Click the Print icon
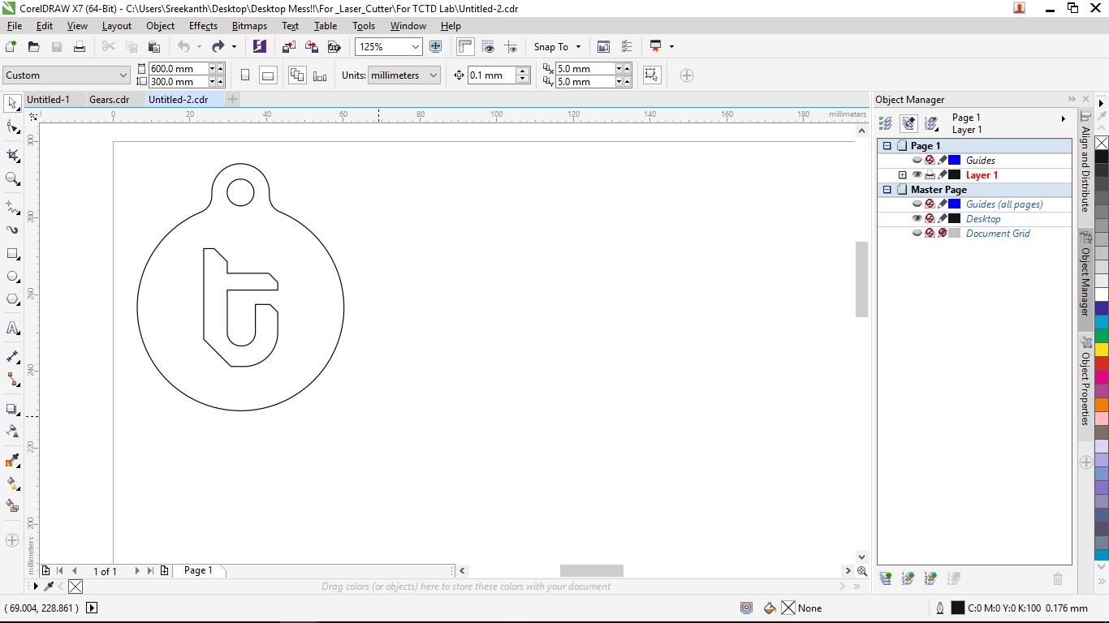 click(80, 47)
